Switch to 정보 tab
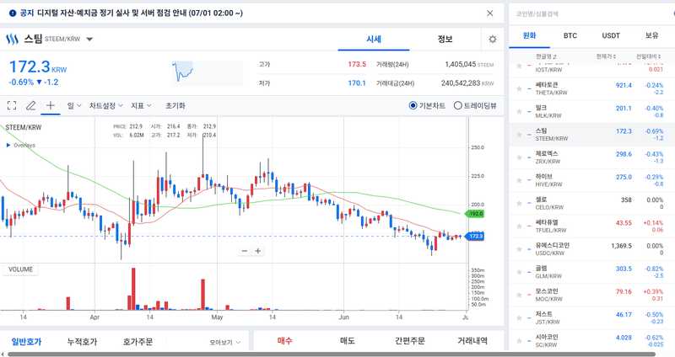This screenshot has width=675, height=357. [x=445, y=39]
